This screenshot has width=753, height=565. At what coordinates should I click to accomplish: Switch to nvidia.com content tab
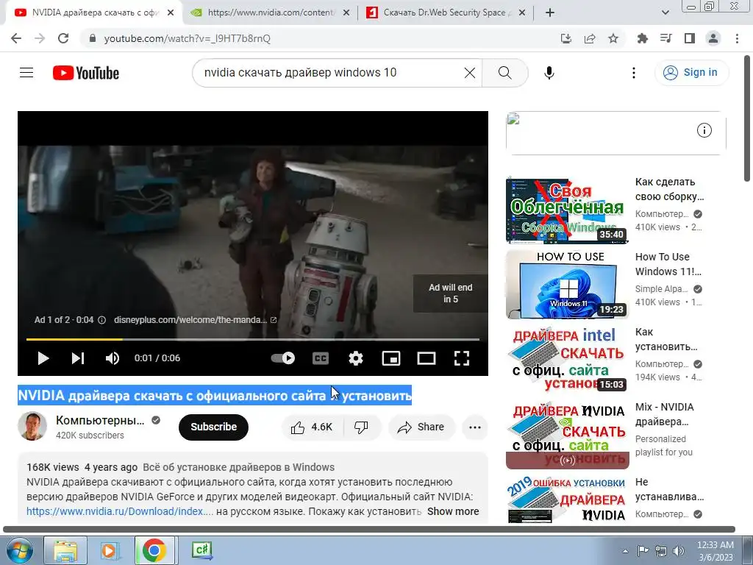coord(271,13)
